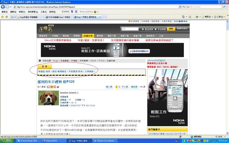Open the Windows Start button

[x=6, y=140]
